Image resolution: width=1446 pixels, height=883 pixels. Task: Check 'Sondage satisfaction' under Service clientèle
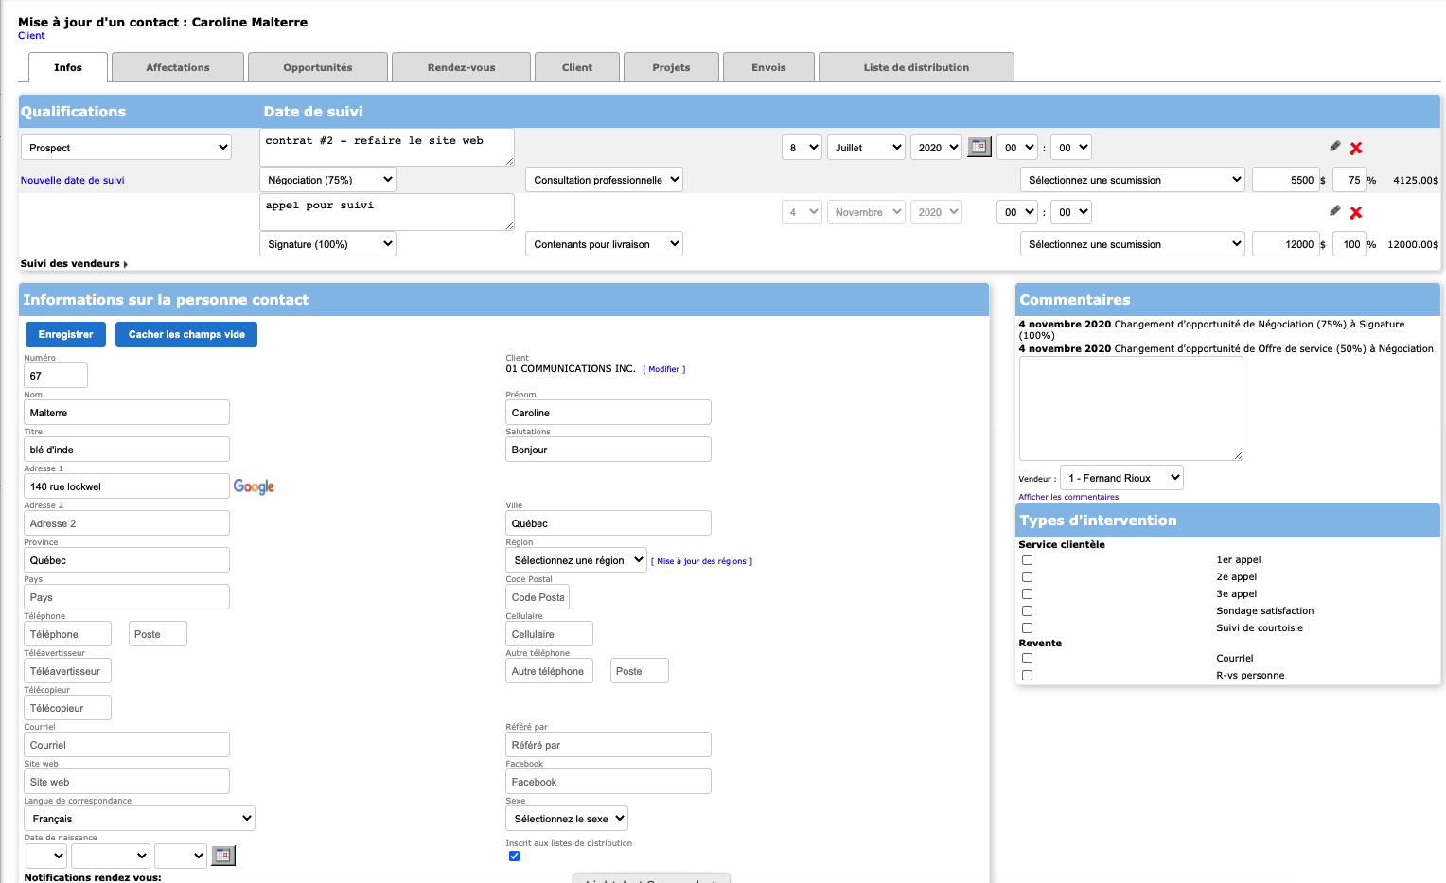point(1027,610)
